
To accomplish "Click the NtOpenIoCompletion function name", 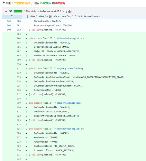I will pyautogui.click(x=69, y=103).
